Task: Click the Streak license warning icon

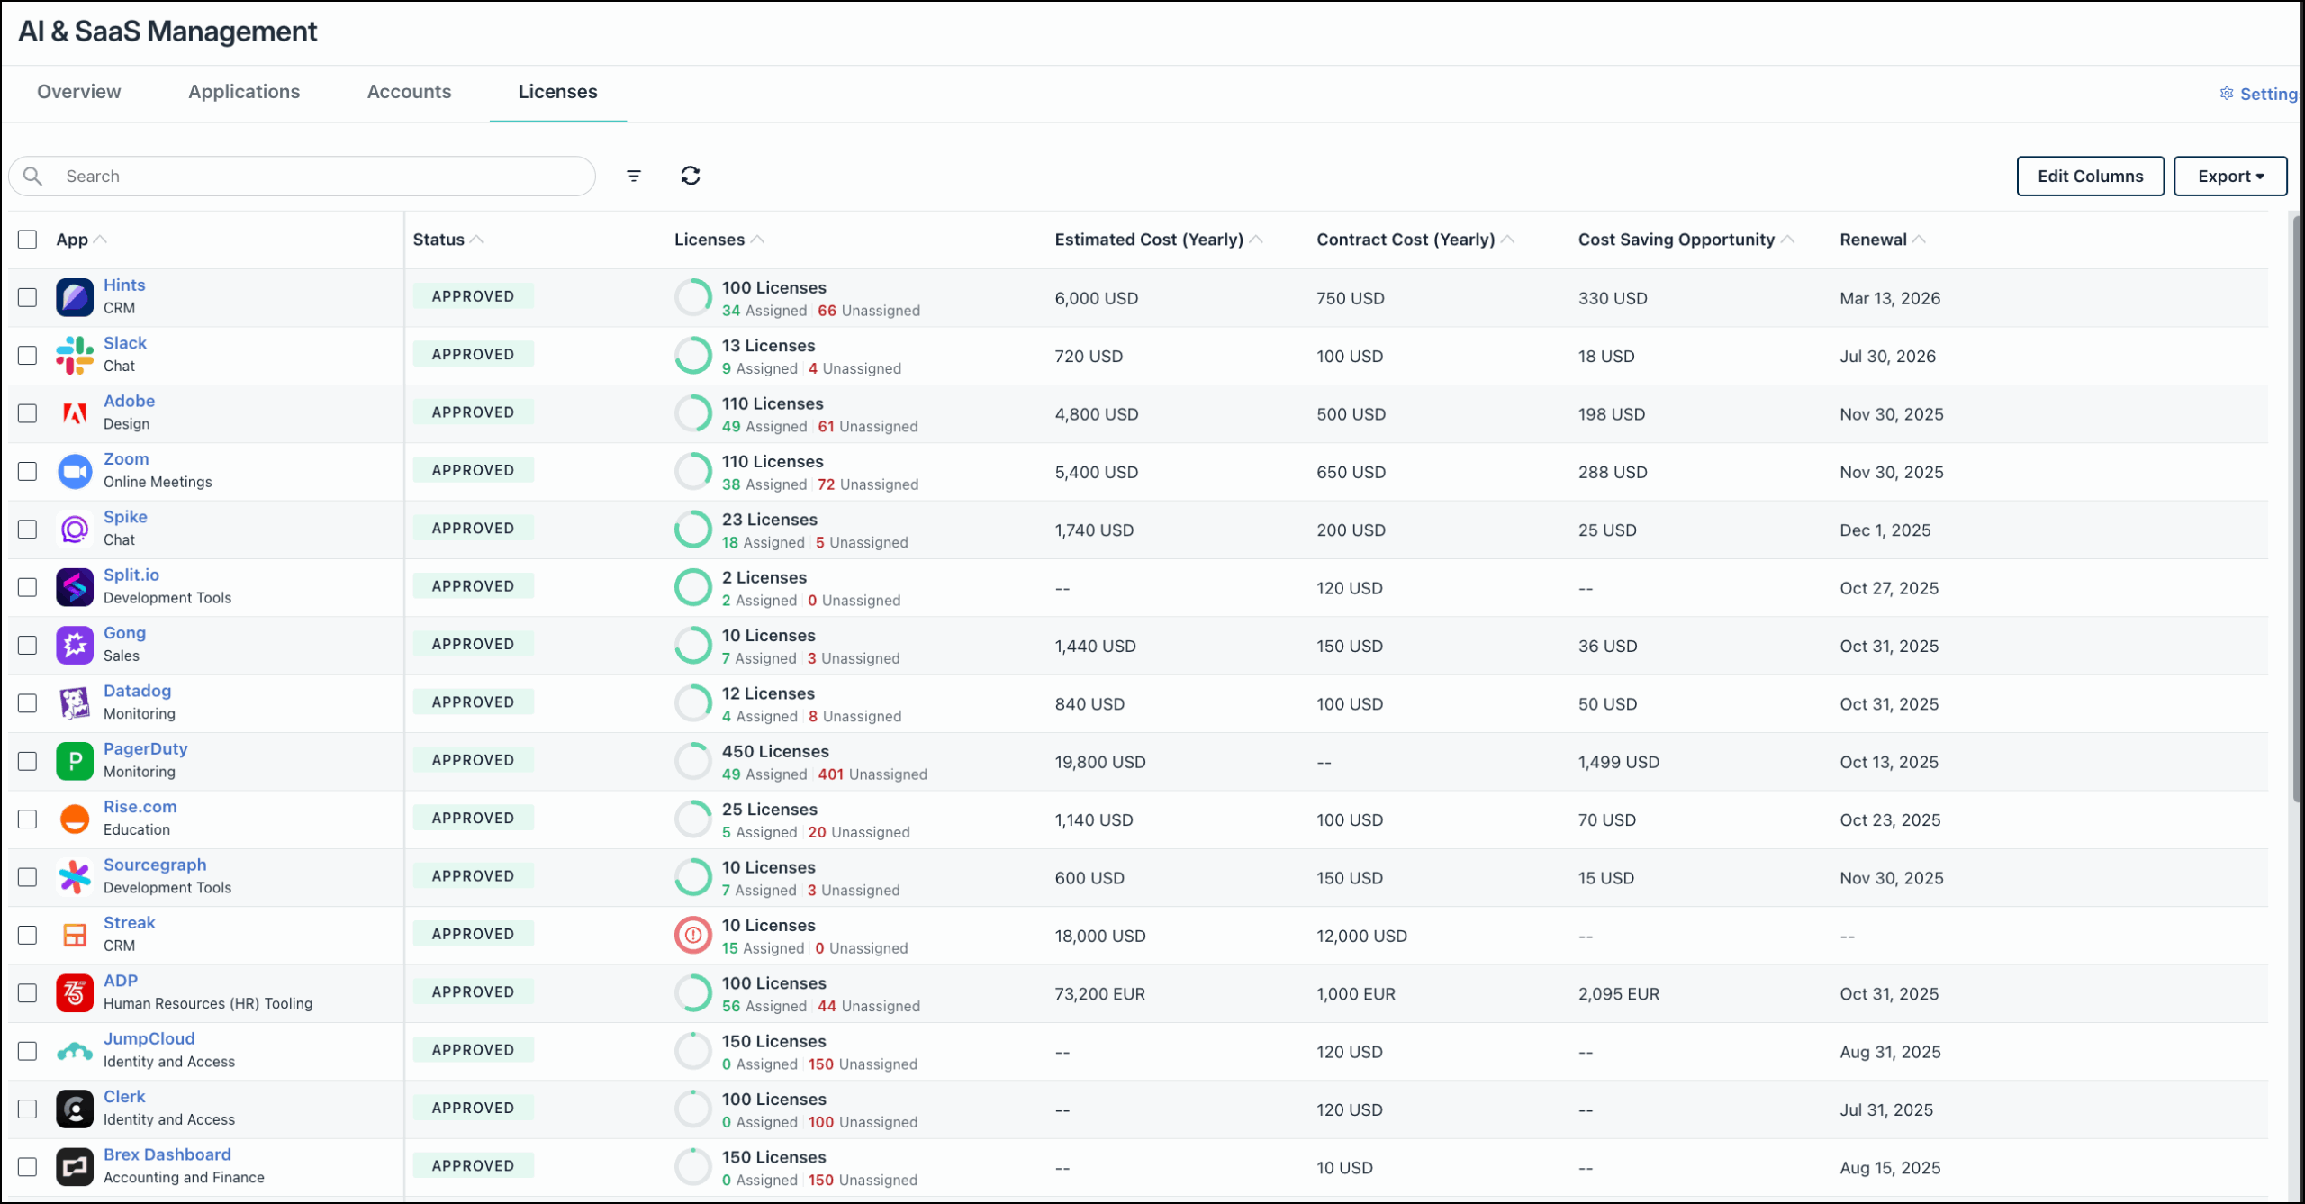Action: (x=692, y=935)
